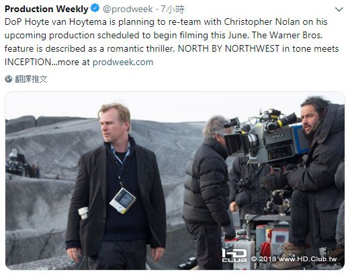
Task: Click the Christopher Nolan name in the tweet
Action: click(x=262, y=22)
